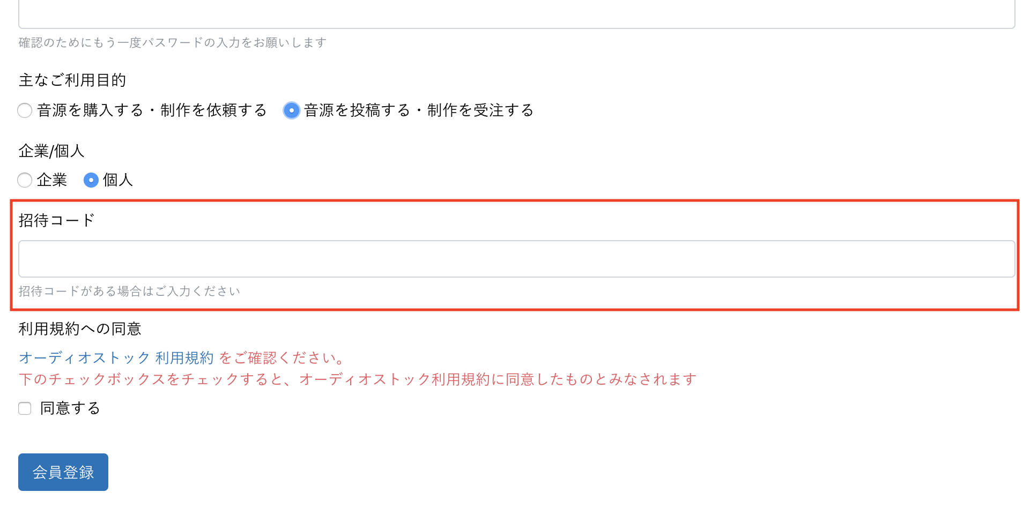Select the 音源を購入する・制作を依頼する radio button
The width and height of the screenshot is (1023, 507).
click(25, 110)
